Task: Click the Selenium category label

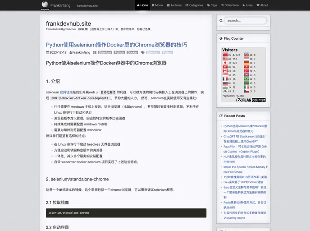Action: click(105, 52)
